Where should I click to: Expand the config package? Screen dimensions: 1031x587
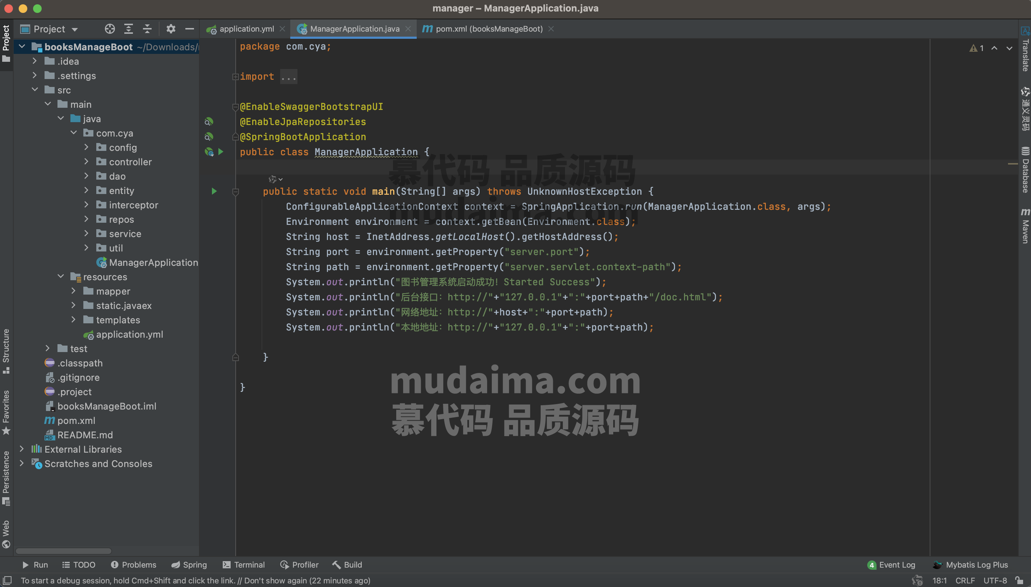[x=86, y=147]
